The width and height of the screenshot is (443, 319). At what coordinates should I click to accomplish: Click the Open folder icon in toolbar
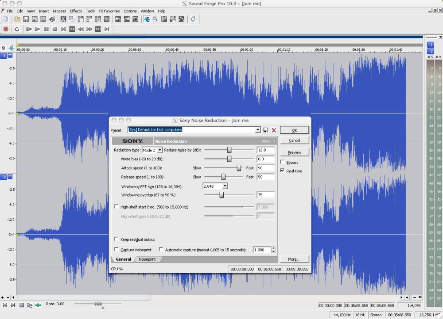17,19
